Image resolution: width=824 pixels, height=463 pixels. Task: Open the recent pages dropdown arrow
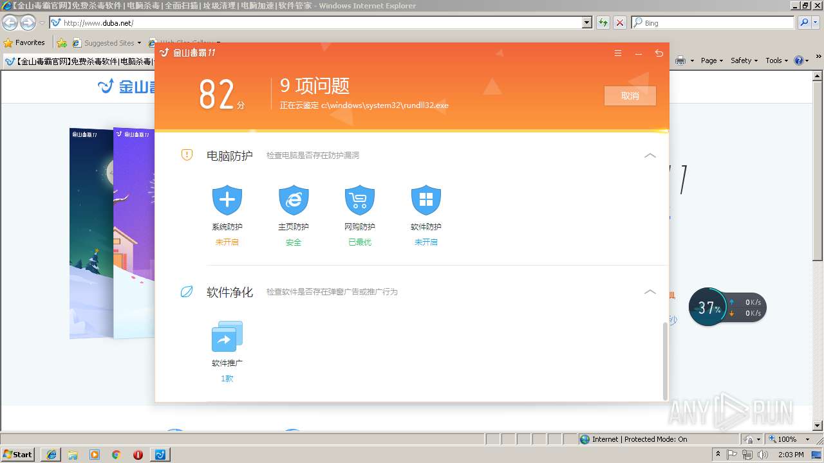[42, 23]
